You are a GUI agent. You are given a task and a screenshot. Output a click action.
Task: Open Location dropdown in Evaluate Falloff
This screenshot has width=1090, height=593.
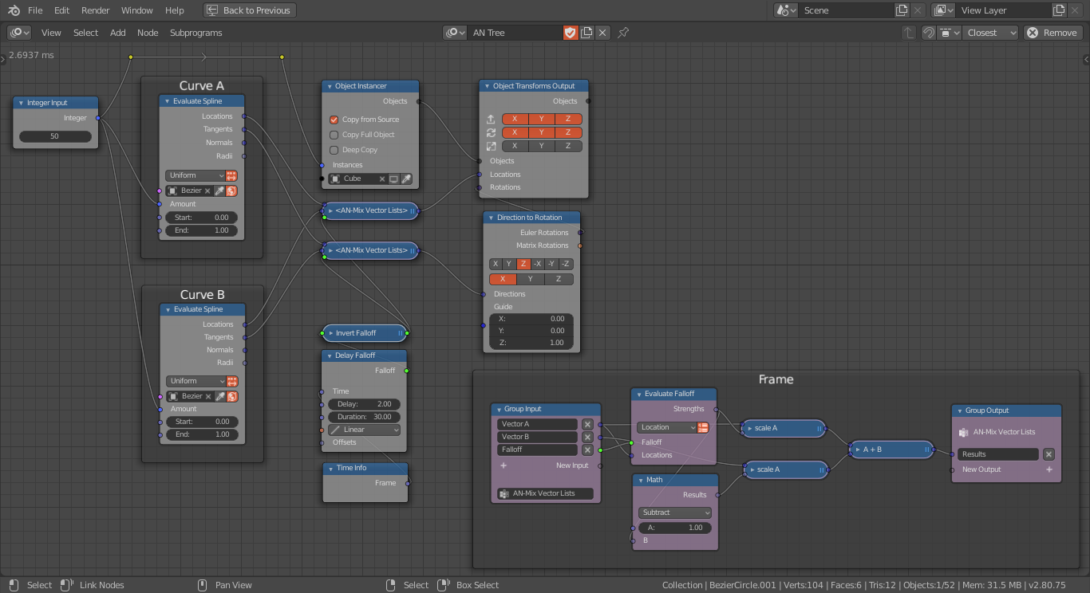pyautogui.click(x=667, y=427)
